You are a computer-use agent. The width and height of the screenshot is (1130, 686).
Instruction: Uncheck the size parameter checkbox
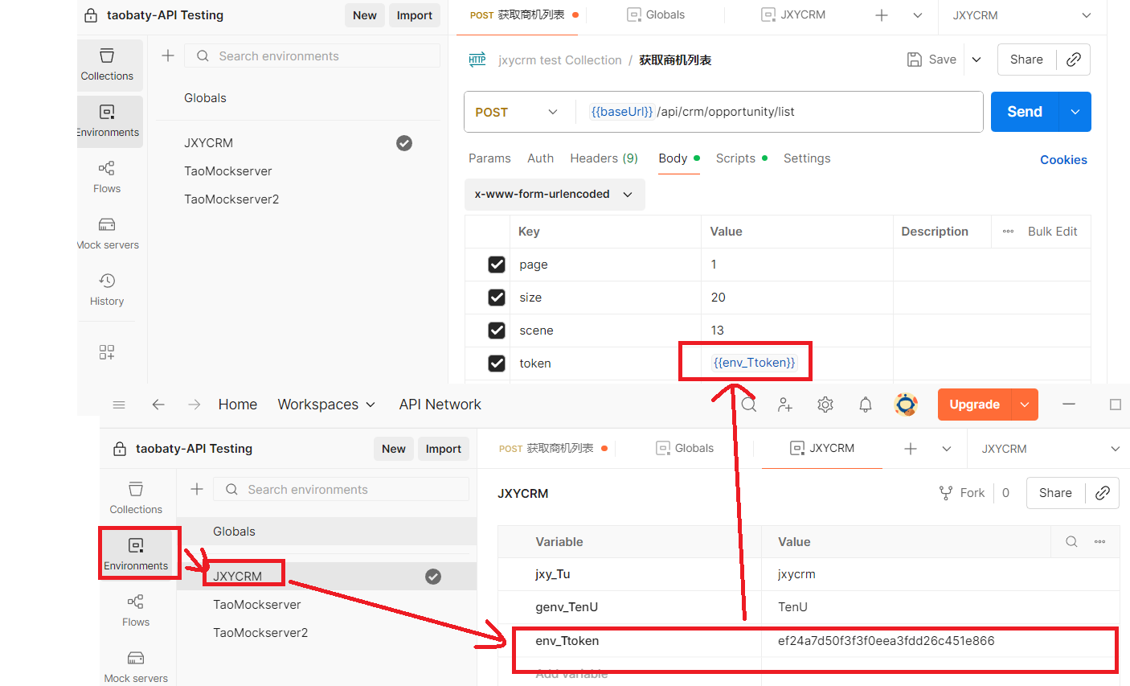point(497,298)
